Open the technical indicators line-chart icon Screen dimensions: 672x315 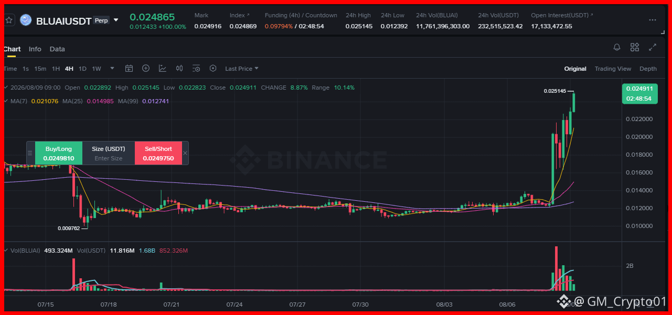tap(163, 68)
